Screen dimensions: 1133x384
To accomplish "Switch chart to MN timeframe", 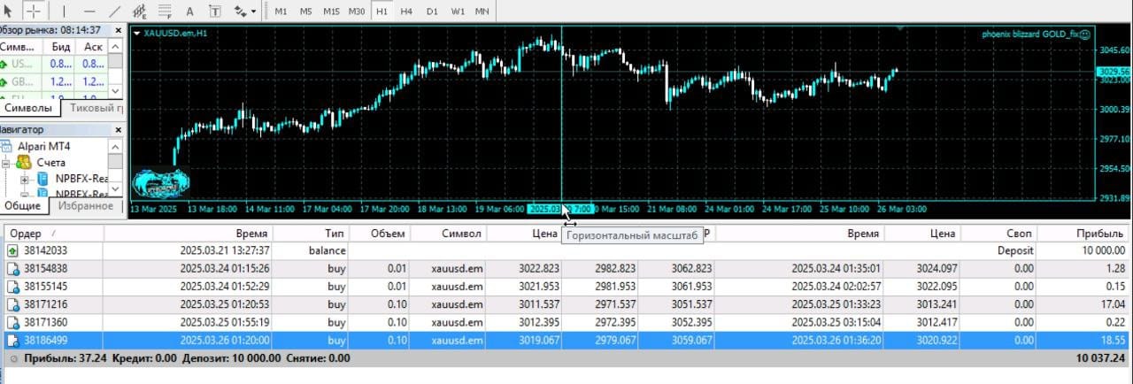I will pos(482,12).
